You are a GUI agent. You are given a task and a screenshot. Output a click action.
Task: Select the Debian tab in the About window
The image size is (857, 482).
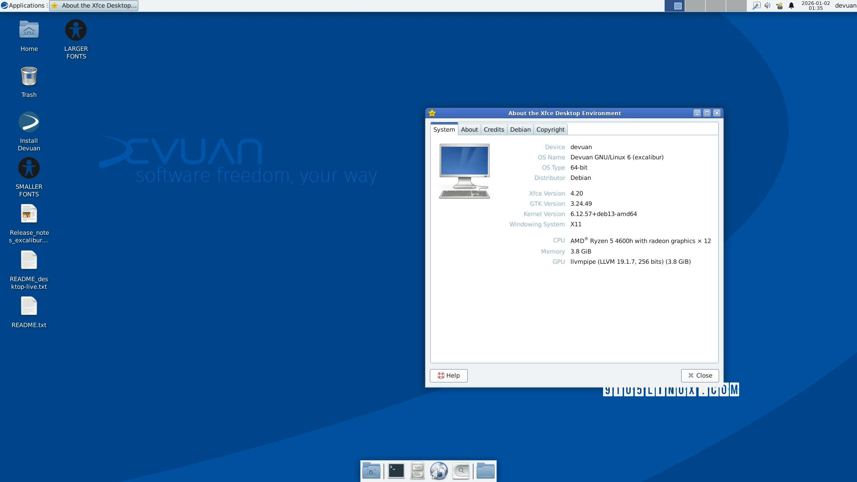[x=520, y=129]
